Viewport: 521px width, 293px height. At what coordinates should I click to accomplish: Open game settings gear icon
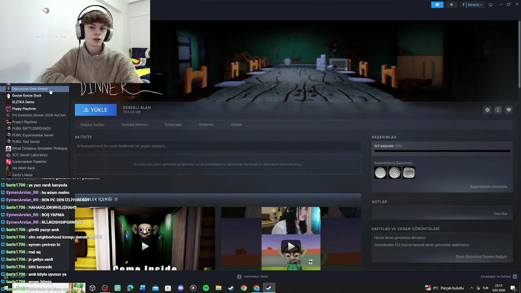[487, 110]
